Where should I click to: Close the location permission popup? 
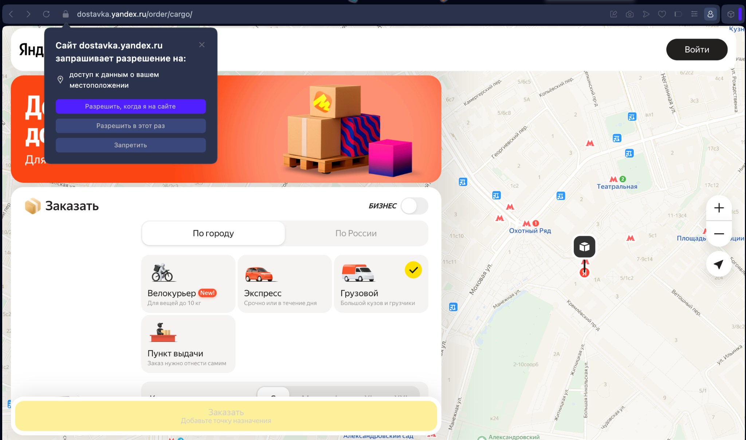coord(202,45)
